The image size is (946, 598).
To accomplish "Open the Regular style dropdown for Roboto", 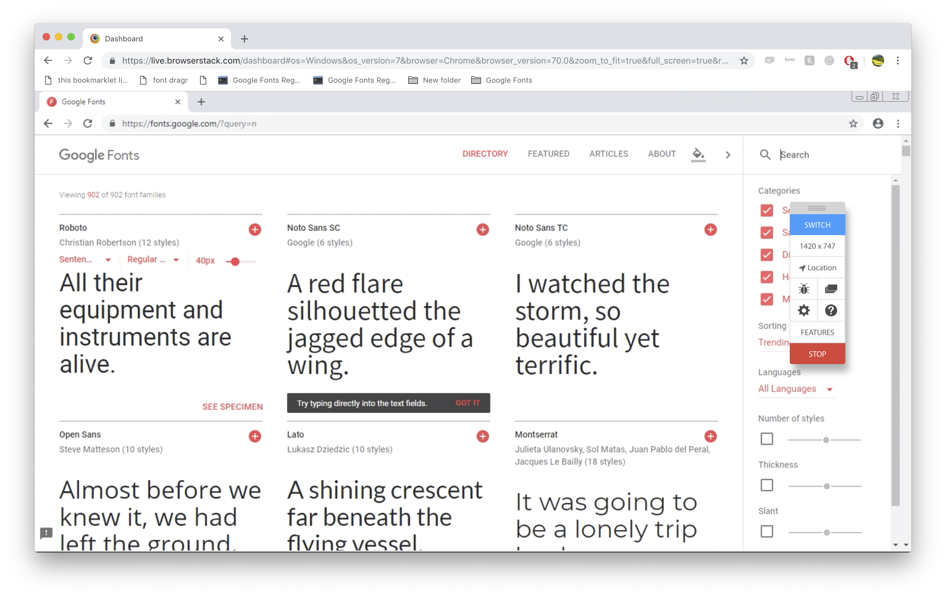I will pos(153,260).
